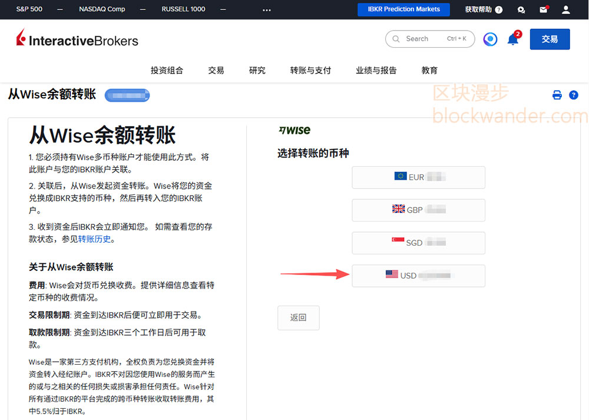Image resolution: width=589 pixels, height=420 pixels.
Task: Open the 转账历史 link
Action: 94,239
